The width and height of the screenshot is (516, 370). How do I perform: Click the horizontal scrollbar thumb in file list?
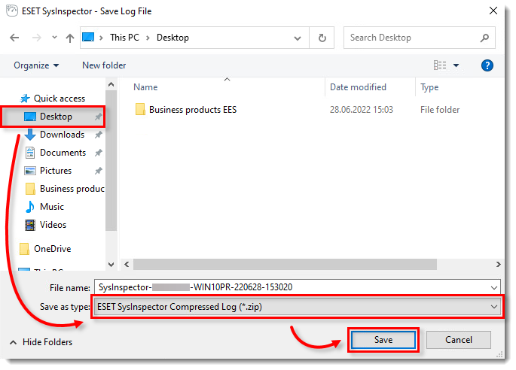285,264
